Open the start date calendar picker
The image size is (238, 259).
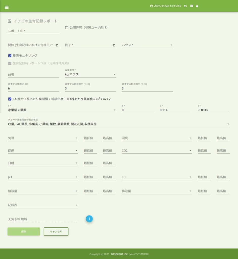coord(57,45)
